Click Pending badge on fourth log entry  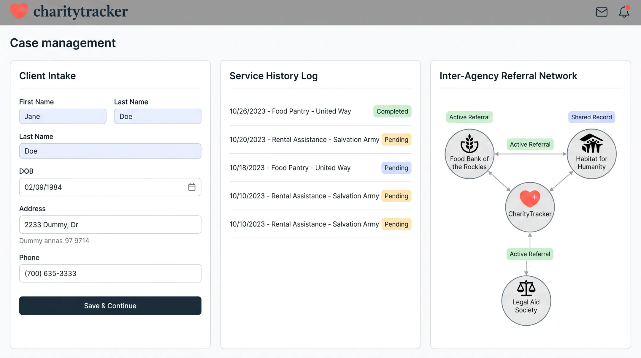click(396, 196)
